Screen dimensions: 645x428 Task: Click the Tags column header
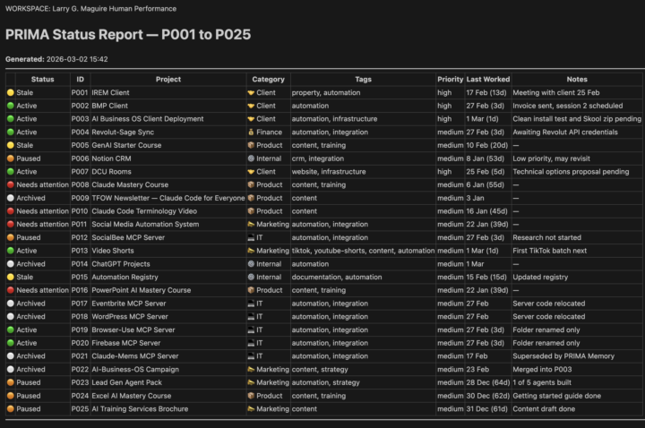coord(363,79)
